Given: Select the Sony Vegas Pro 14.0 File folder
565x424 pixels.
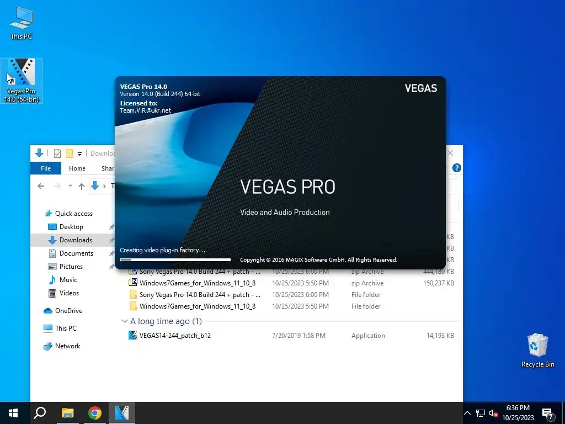Looking at the screenshot, I should 291,295.
